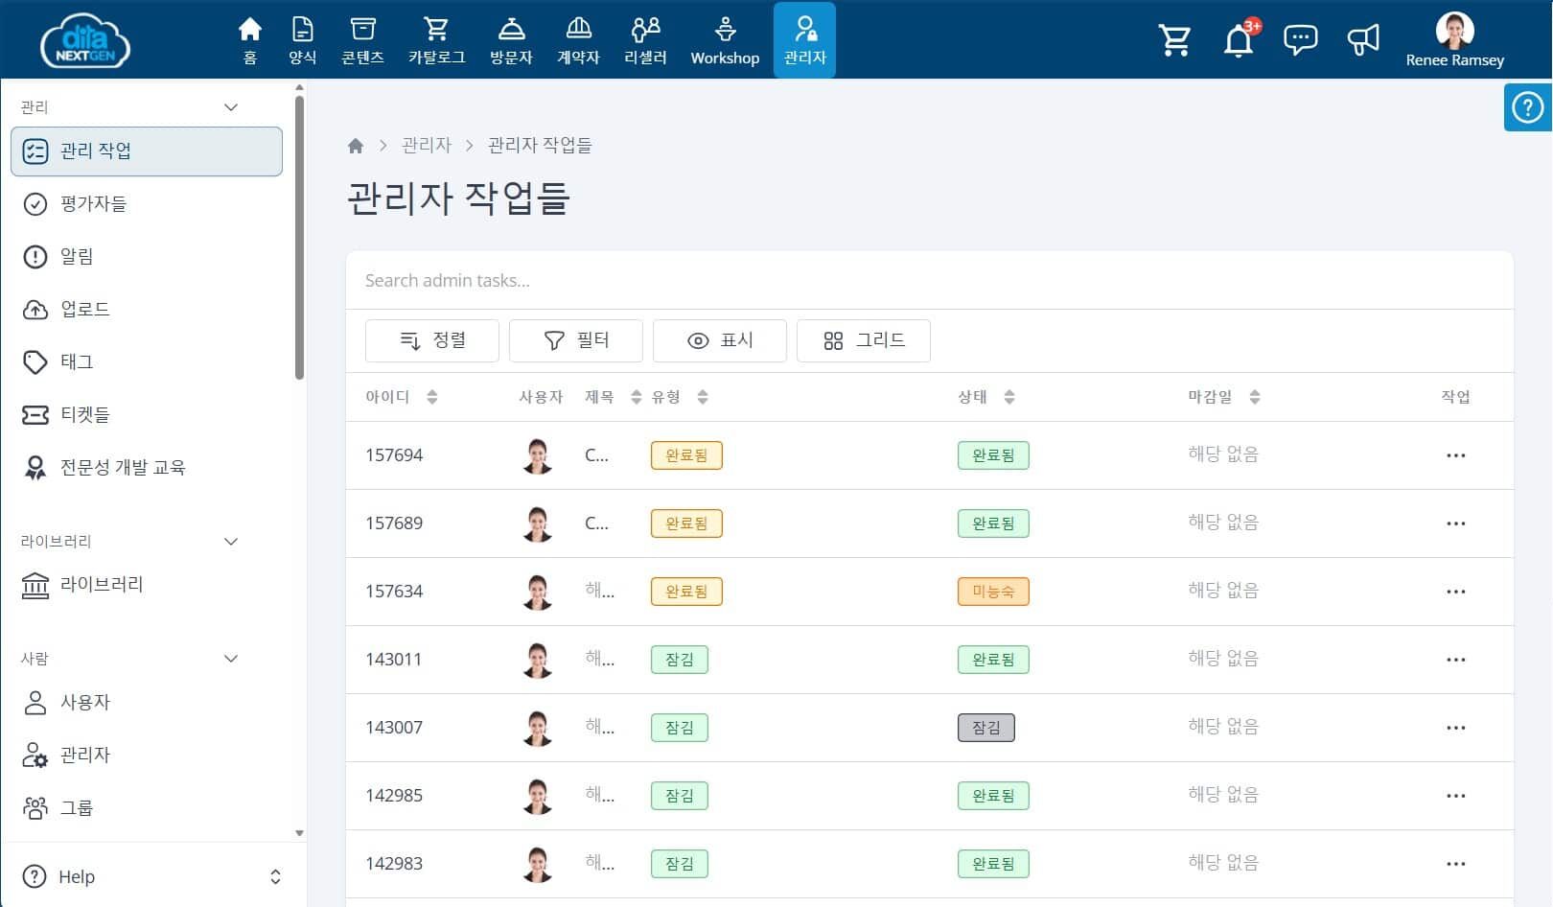Open the notifications bell
Screen dimensions: 1553x907
[x=1238, y=41]
